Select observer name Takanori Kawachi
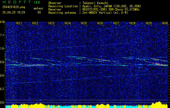This screenshot has height=108, width=170. click(x=95, y=3)
